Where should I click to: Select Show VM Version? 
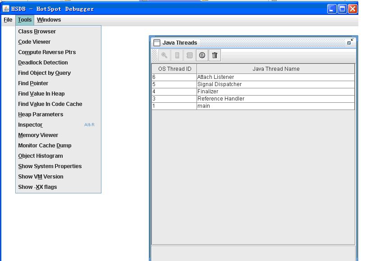click(58, 177)
